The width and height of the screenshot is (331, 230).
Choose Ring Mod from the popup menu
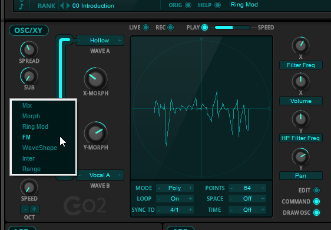pos(44,126)
